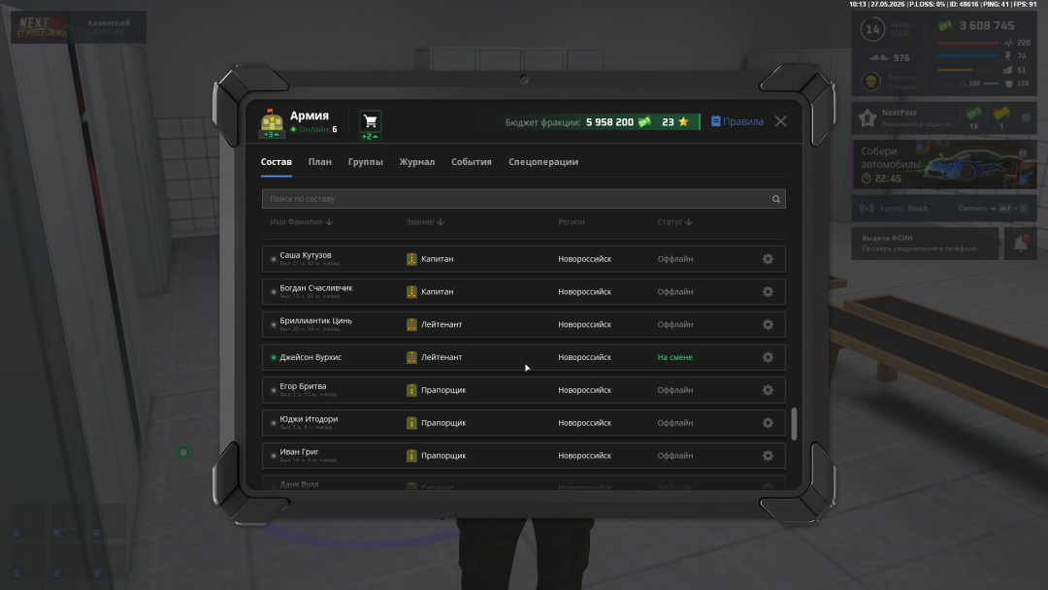Viewport: 1048px width, 590px height.
Task: Open the Журнал tab
Action: (x=417, y=162)
